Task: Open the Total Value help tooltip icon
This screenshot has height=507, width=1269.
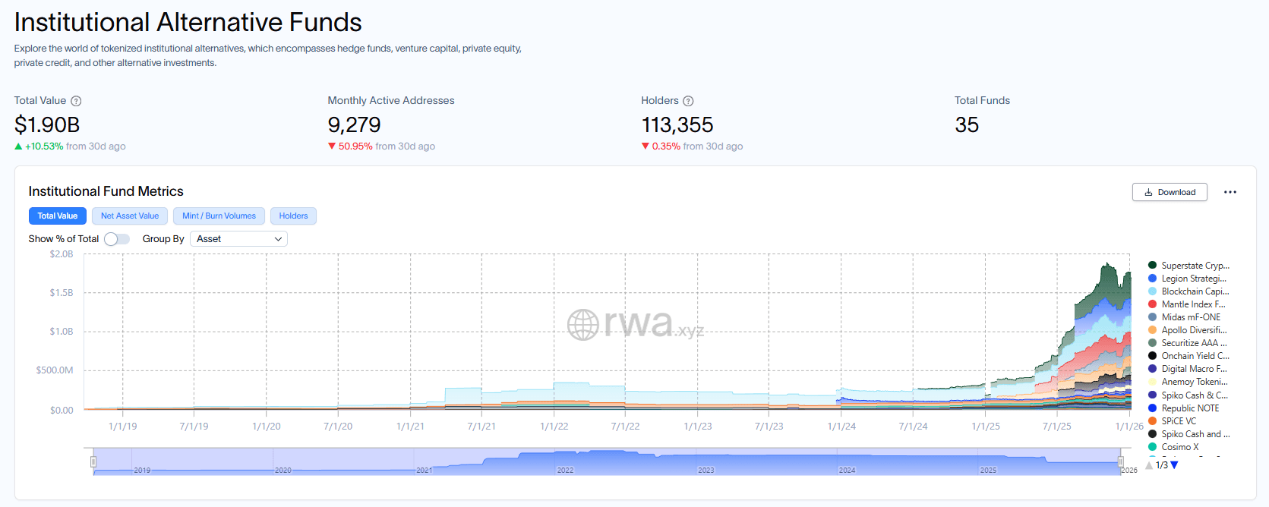Action: (76, 101)
